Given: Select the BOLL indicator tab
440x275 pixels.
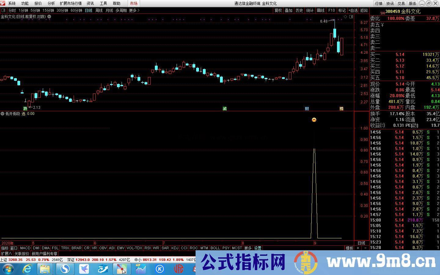Looking at the screenshot, I should tap(215, 248).
